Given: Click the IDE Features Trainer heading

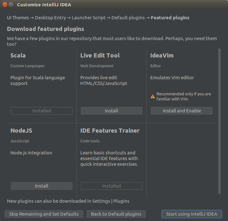Looking at the screenshot, I should click(x=110, y=130).
